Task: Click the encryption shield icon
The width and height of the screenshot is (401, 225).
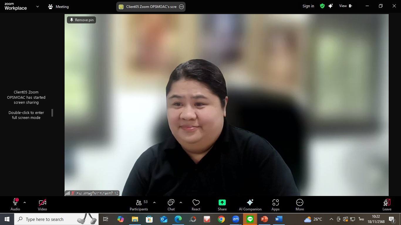Action: [322, 6]
